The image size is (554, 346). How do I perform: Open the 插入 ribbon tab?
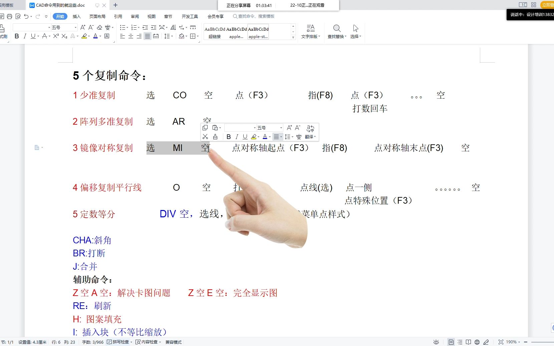click(76, 16)
